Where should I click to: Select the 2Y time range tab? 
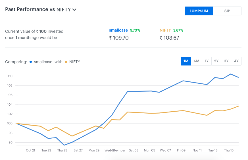216,61
